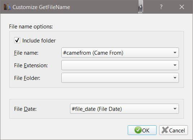
Task: Click the #camefrom (Came From) field text
Action: click(x=93, y=53)
